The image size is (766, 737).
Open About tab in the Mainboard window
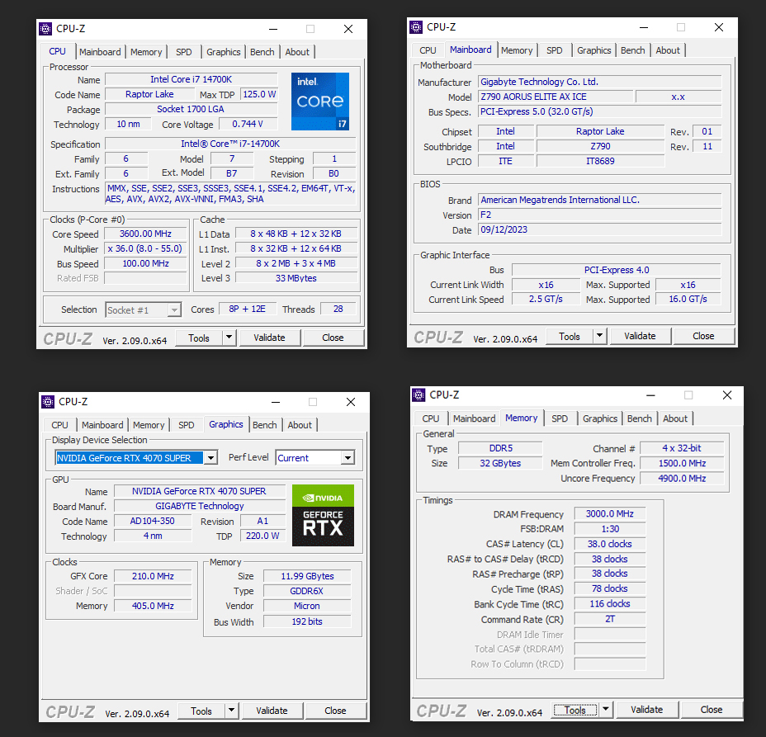pyautogui.click(x=667, y=50)
